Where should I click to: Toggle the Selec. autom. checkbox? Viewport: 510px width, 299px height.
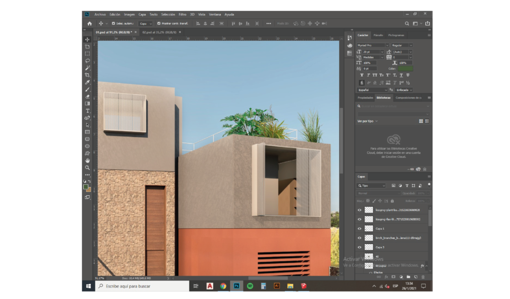tap(114, 23)
